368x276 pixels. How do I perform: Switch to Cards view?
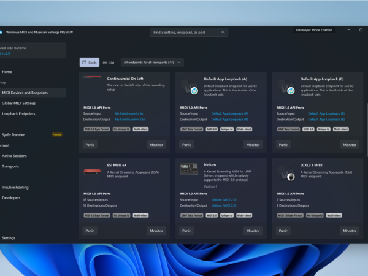[x=90, y=63]
